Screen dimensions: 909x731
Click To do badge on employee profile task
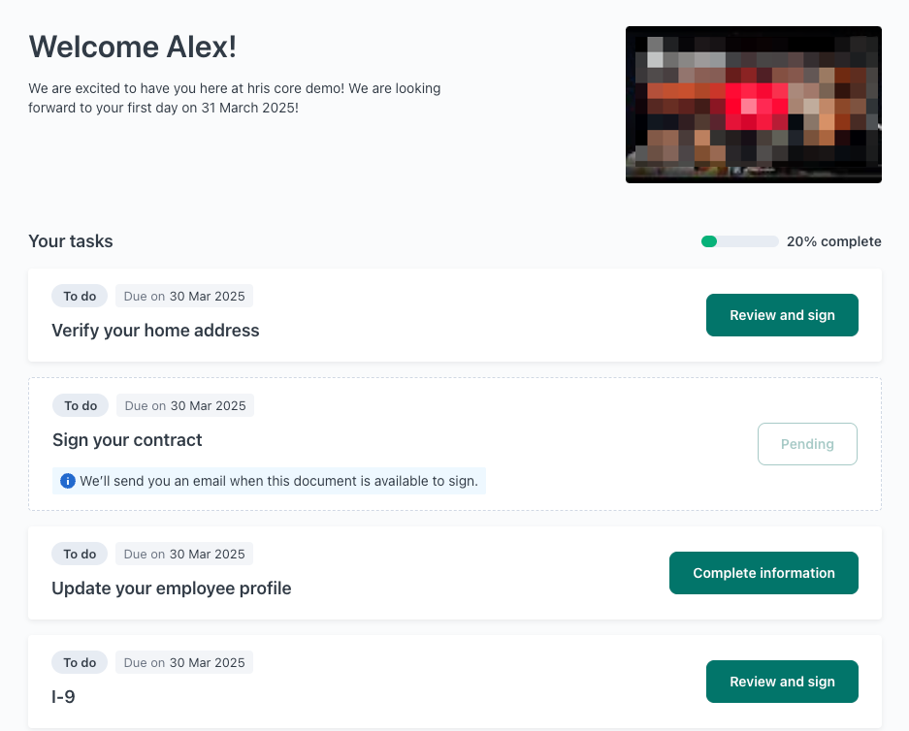[x=80, y=554]
